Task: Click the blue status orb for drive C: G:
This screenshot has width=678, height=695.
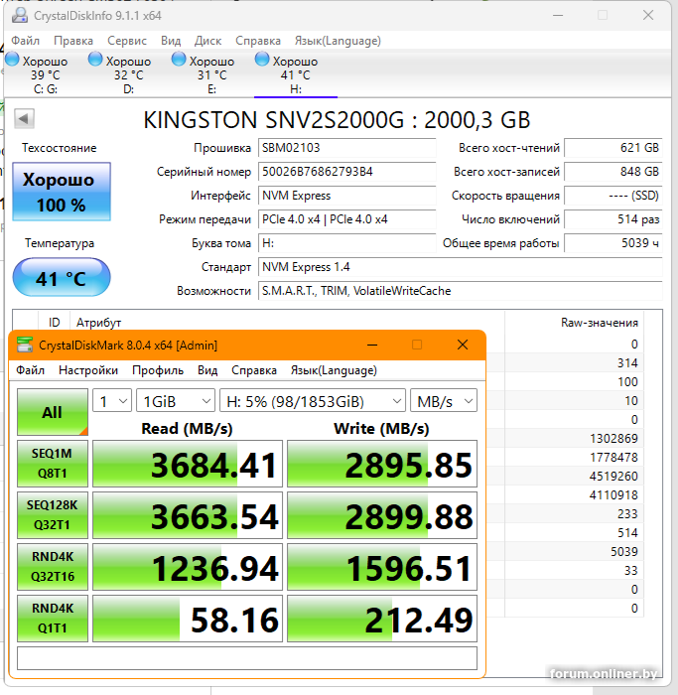Action: [13, 60]
